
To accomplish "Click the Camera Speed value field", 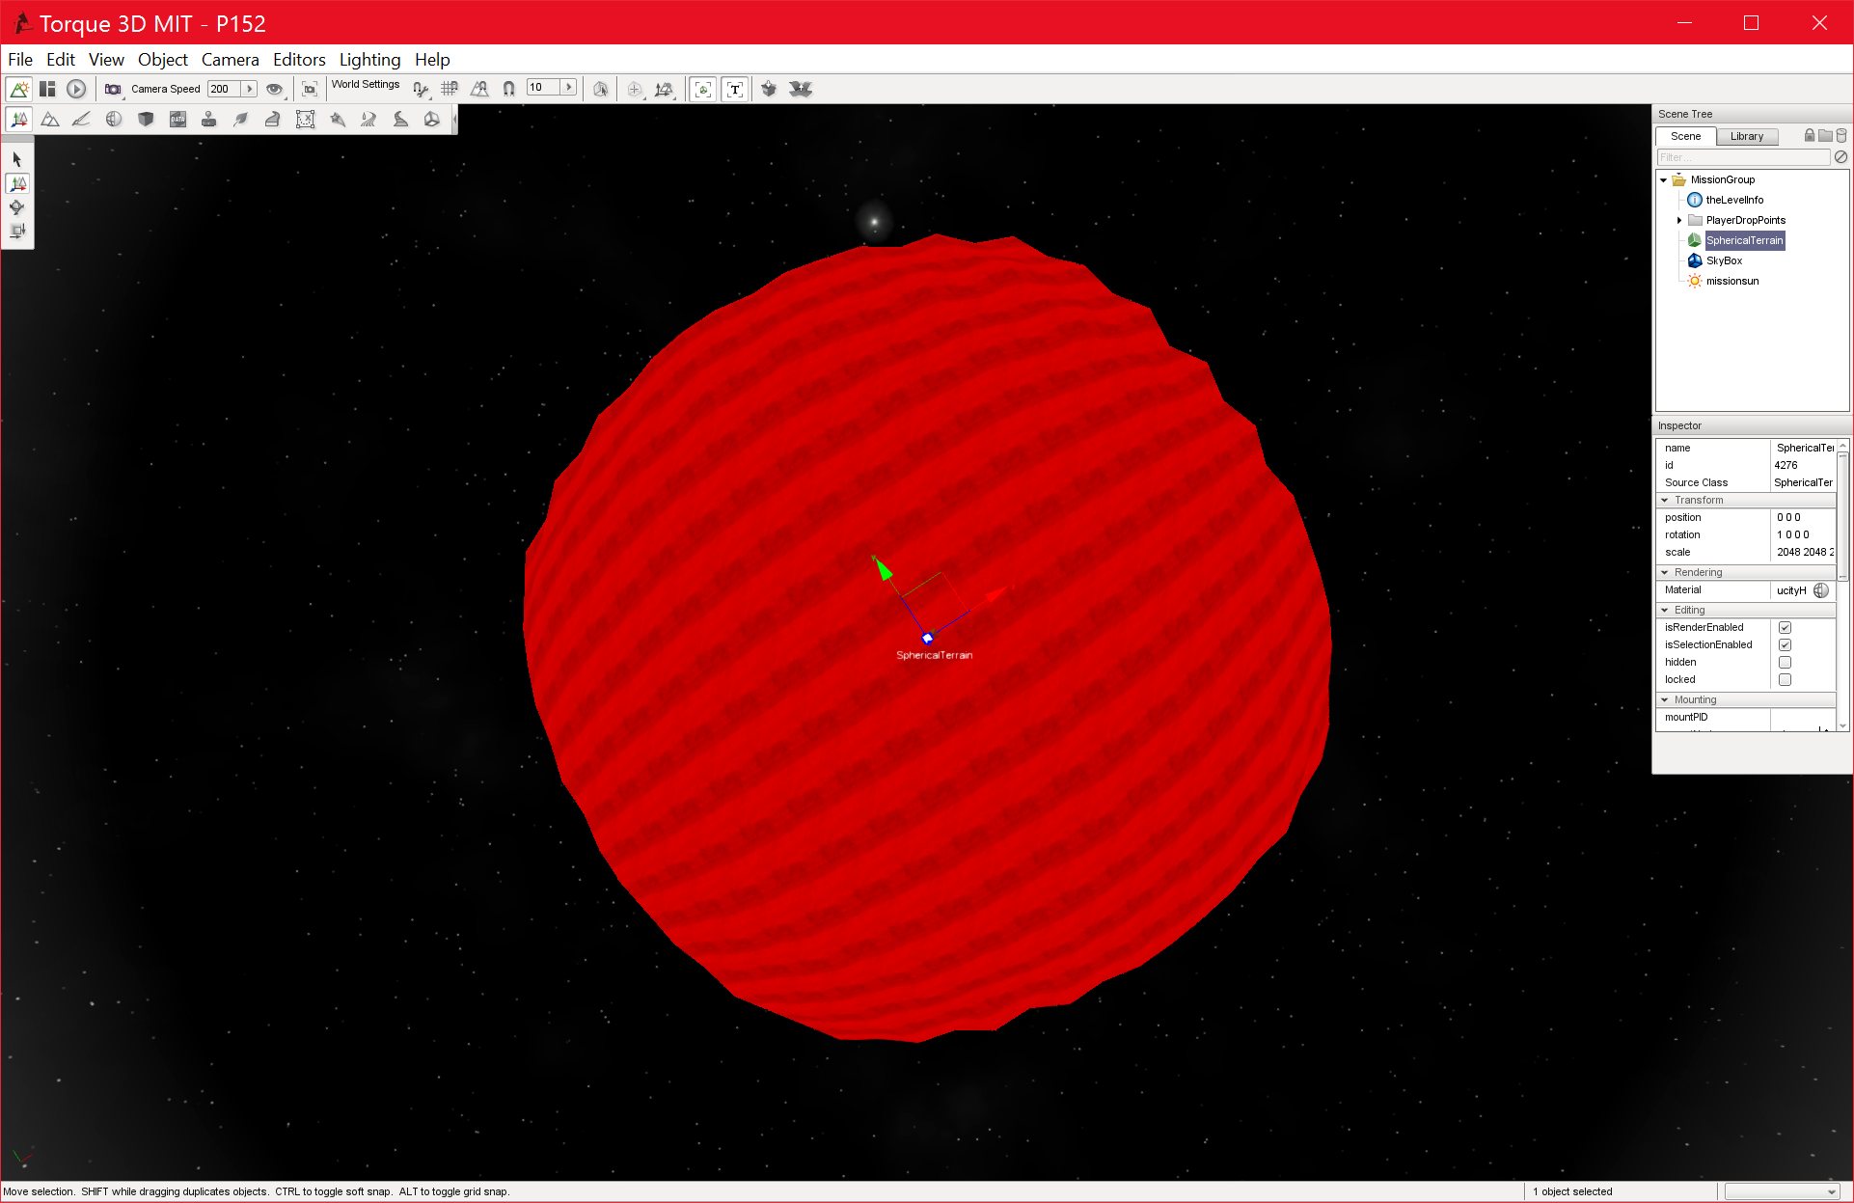I will [225, 89].
